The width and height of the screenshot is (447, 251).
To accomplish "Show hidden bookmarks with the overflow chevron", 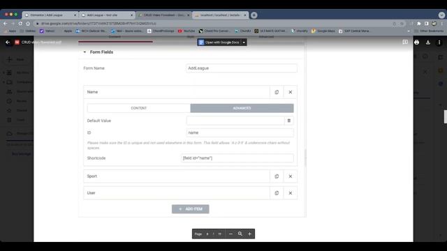I will click(409, 31).
